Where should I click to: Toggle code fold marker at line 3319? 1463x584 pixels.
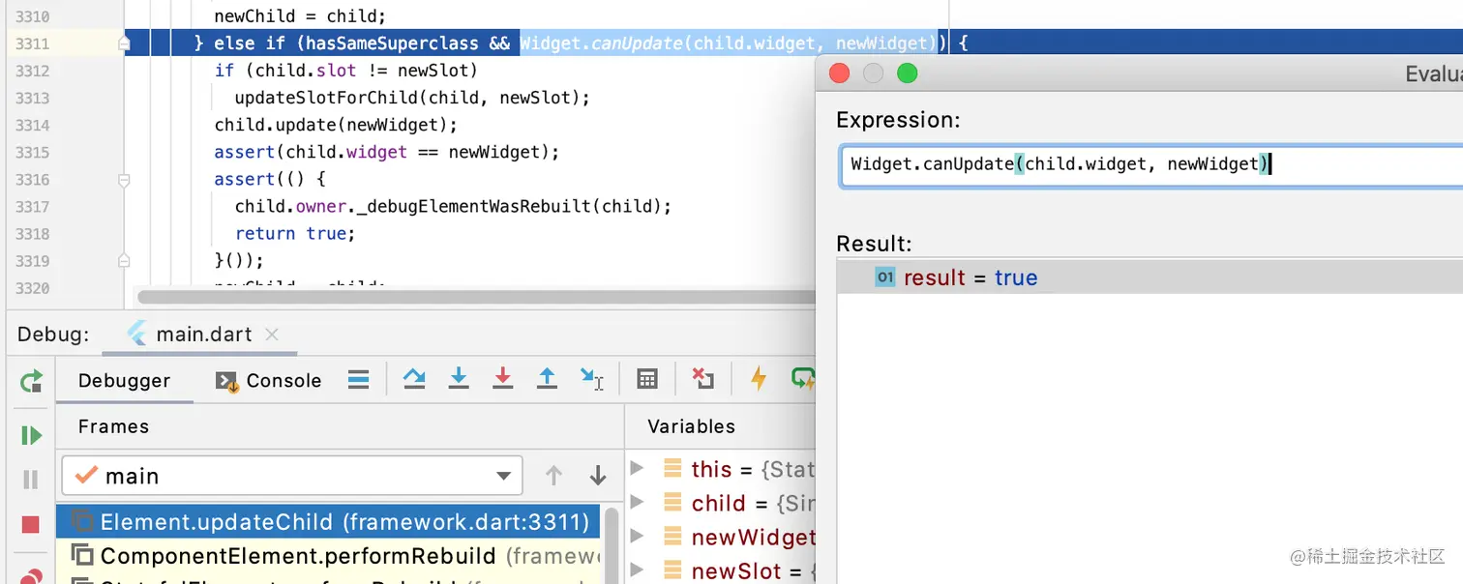[124, 260]
